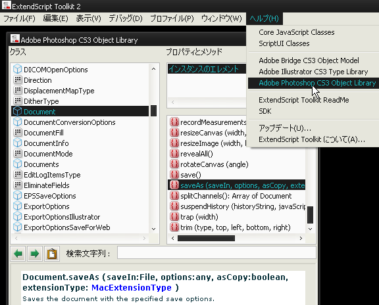The height and width of the screenshot is (305, 379).
Task: Choose Core JavaScript Classes
Action: point(297,32)
